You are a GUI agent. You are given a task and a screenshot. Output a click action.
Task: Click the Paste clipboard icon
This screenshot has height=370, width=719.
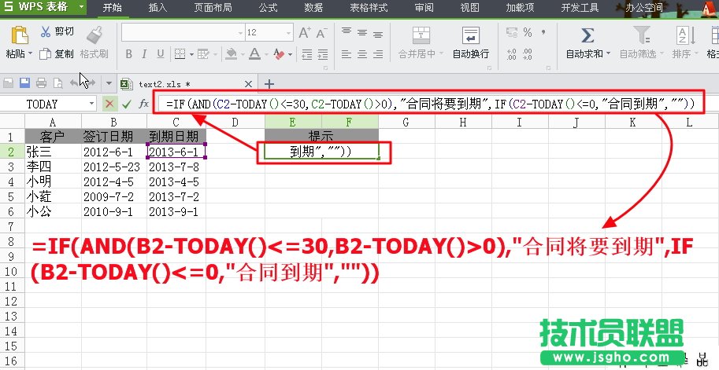[19, 35]
